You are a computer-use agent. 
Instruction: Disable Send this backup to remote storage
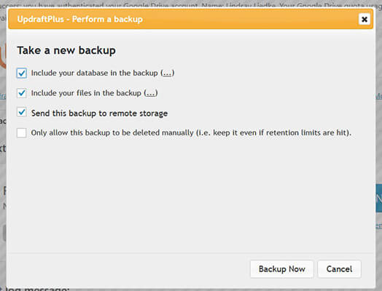click(22, 112)
